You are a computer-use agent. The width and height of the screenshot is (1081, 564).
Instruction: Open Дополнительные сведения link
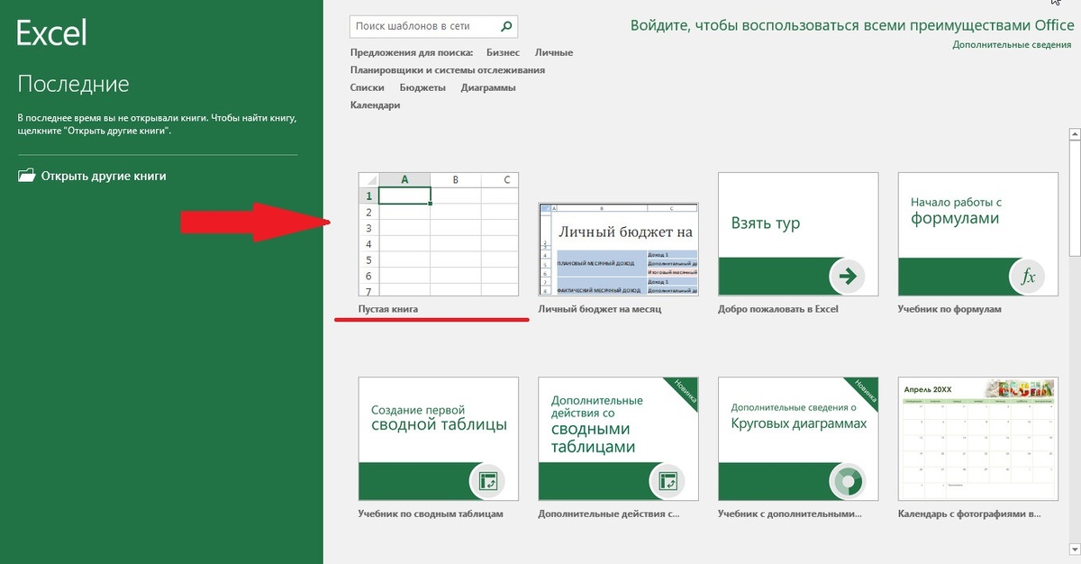coord(1012,44)
